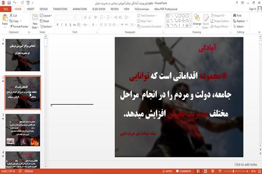Click the Paste clipboard icon
Viewport: 262px width, 174px height.
pyautogui.click(x=5, y=18)
